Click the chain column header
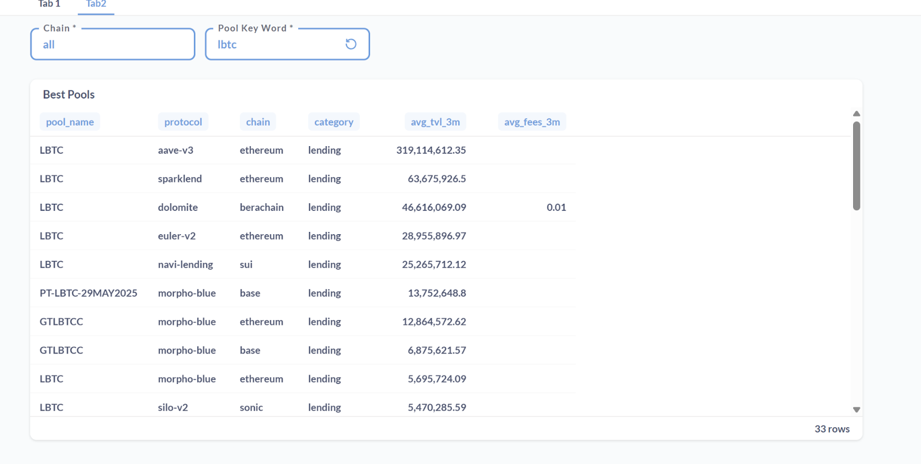Image resolution: width=921 pixels, height=464 pixels. (x=258, y=122)
